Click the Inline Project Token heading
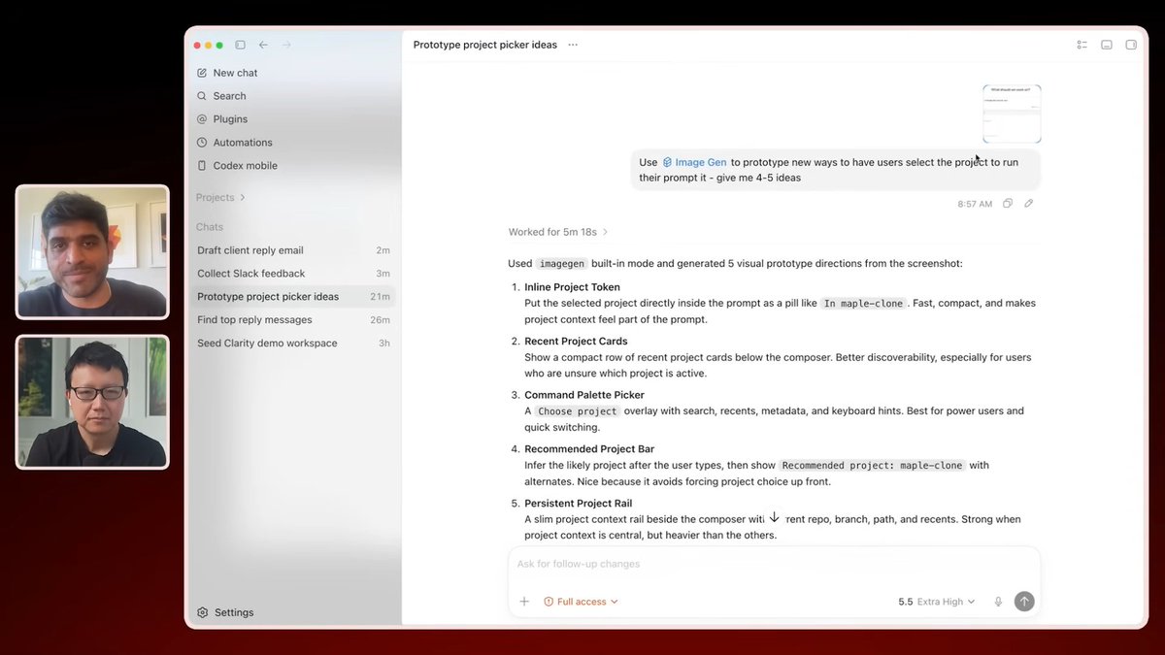 [x=572, y=287]
